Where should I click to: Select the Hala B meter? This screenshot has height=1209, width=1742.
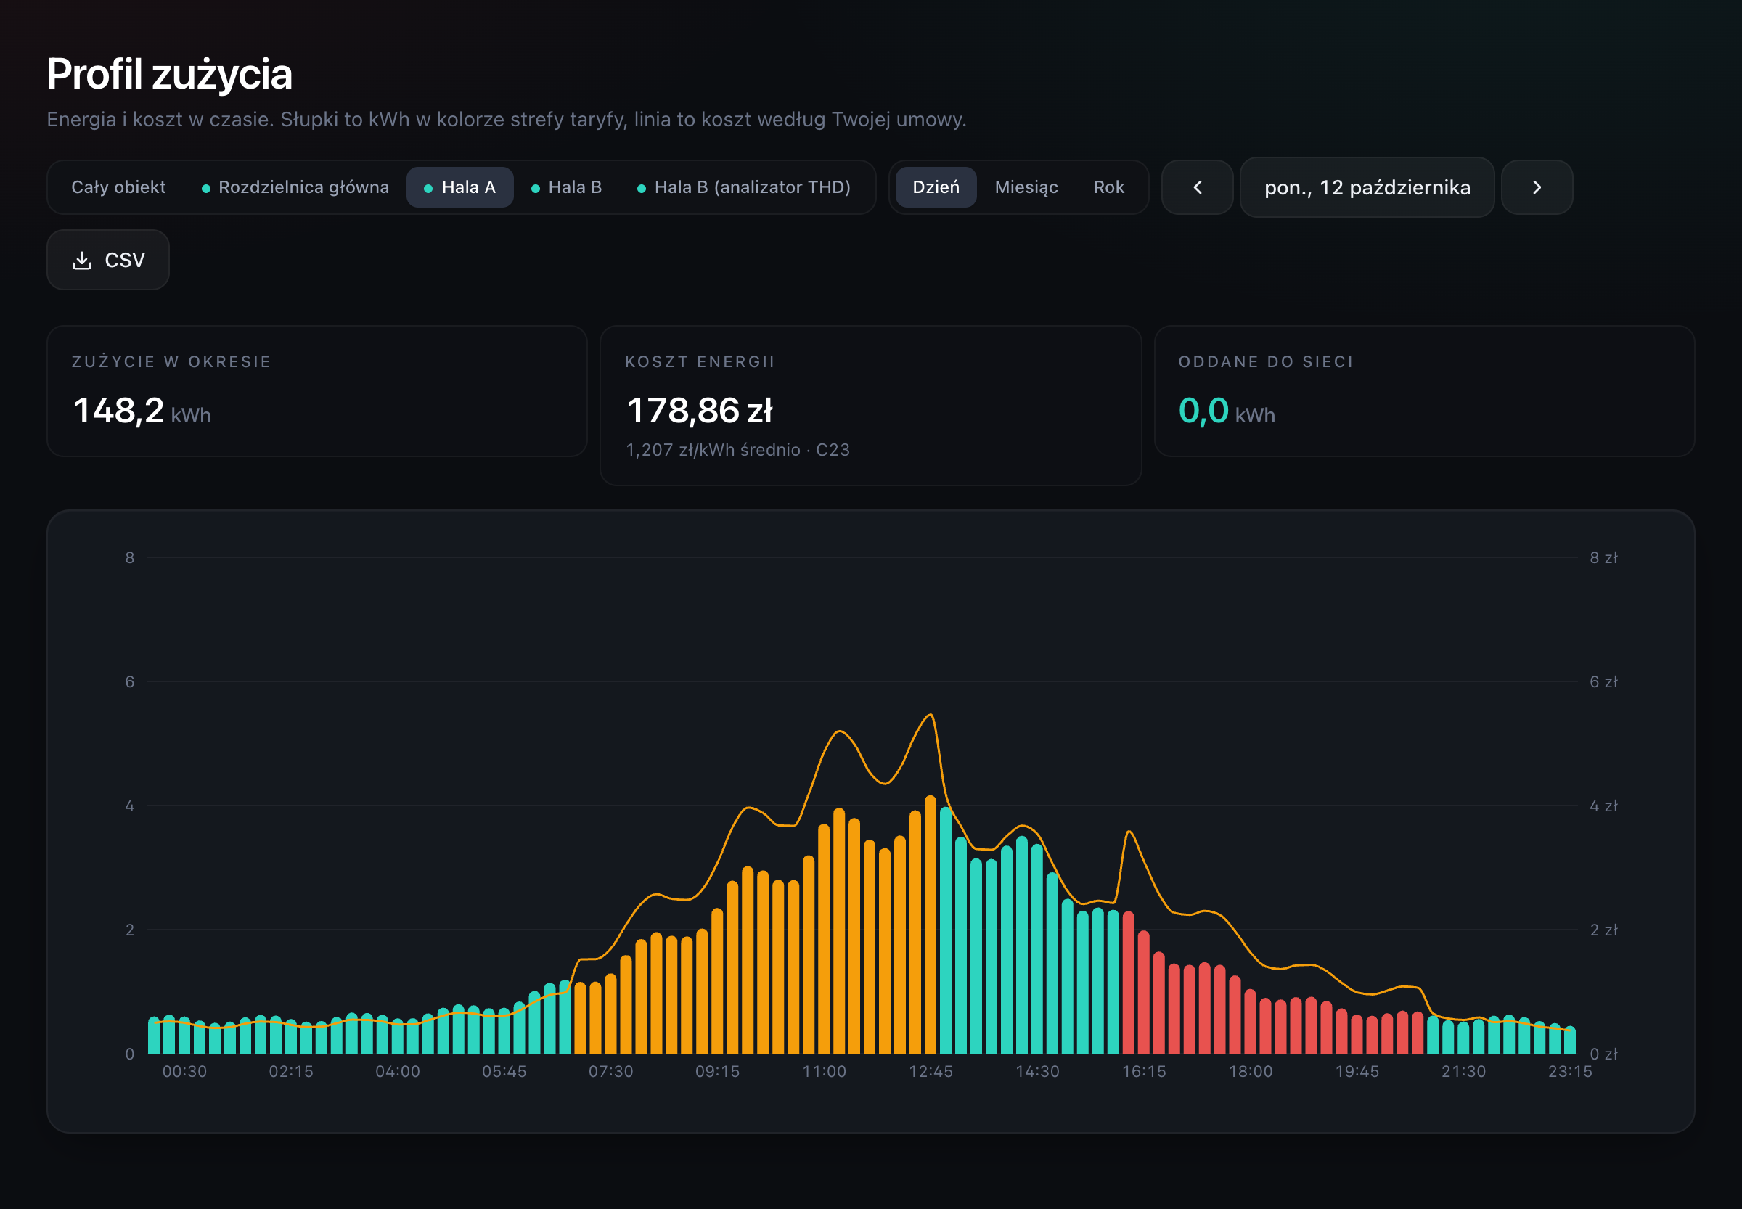[567, 187]
